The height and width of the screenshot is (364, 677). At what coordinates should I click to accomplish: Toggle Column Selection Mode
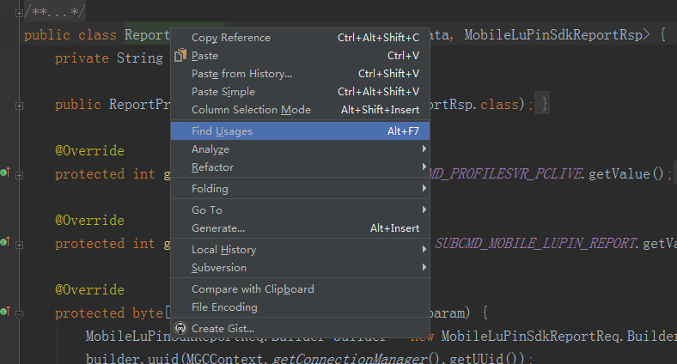[x=251, y=110]
